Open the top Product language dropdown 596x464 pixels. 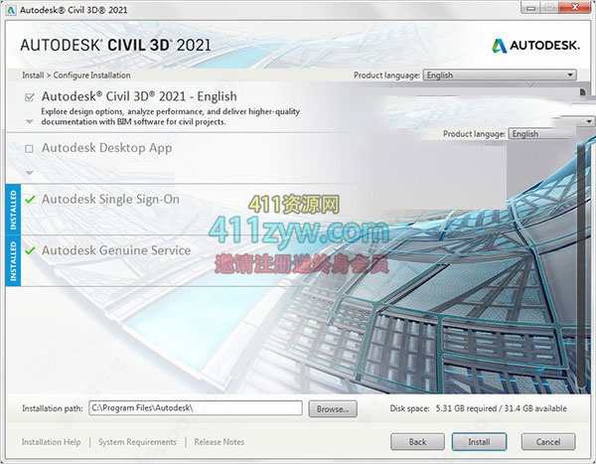click(x=499, y=75)
